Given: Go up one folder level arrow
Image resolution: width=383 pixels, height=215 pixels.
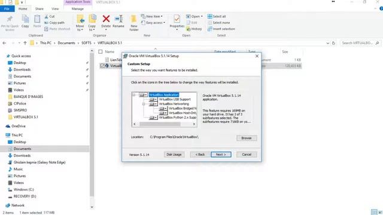Looking at the screenshot, I should coord(25,43).
